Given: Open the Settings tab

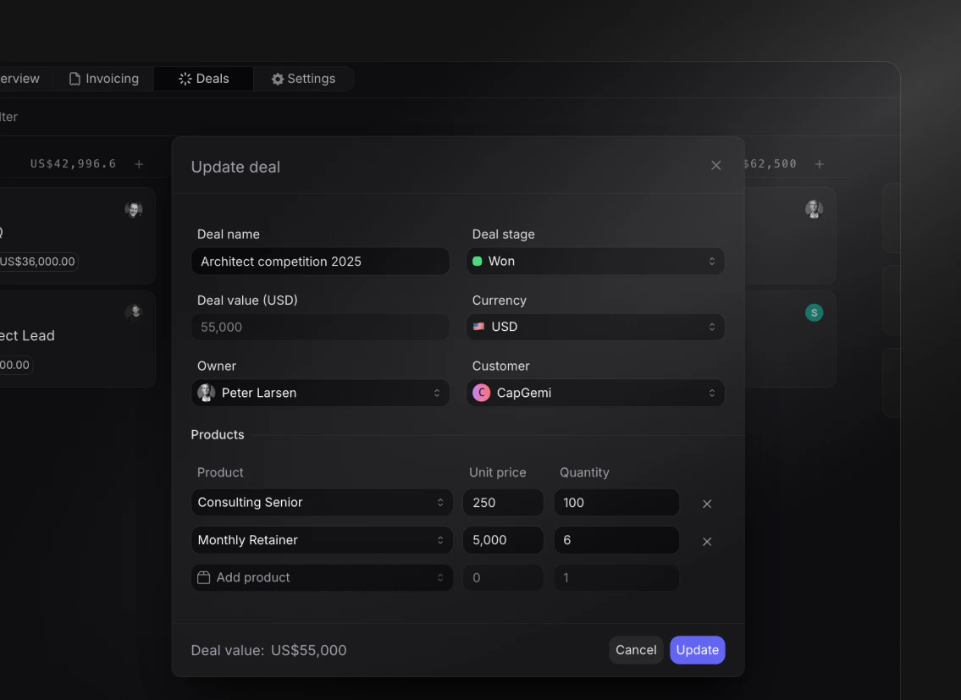Looking at the screenshot, I should click(x=303, y=78).
